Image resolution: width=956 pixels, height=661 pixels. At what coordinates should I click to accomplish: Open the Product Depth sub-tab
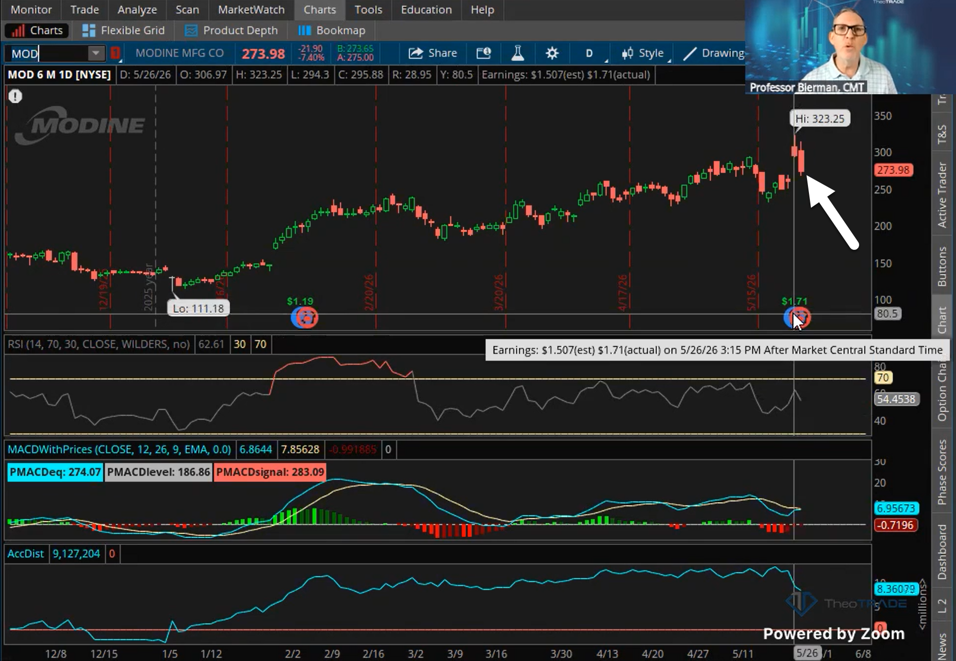(231, 30)
